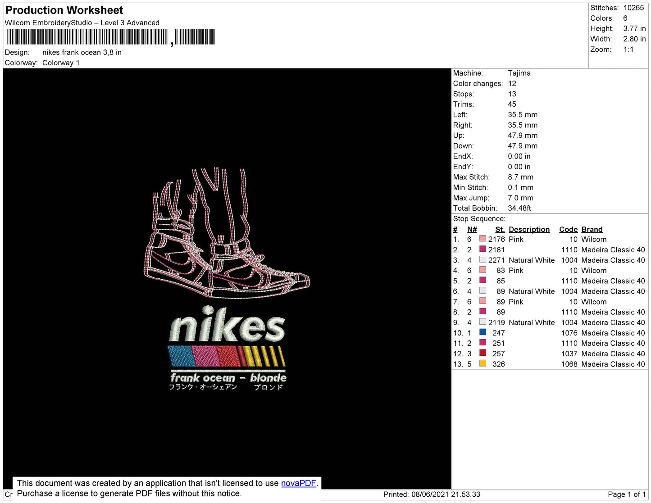Click the white 'nikes' embroidered text
Screen dimensions: 651x503
(227, 325)
